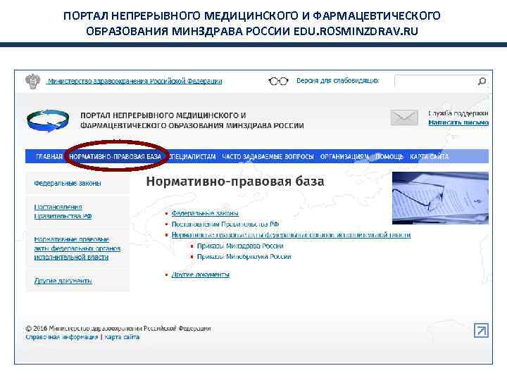Click the Ministry of Health emblem icon
The width and height of the screenshot is (507, 380).
(32, 81)
